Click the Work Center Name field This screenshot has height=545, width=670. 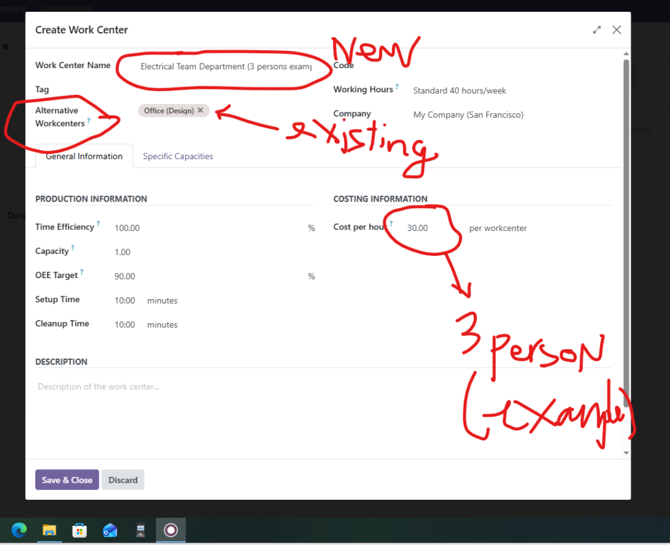coord(226,67)
